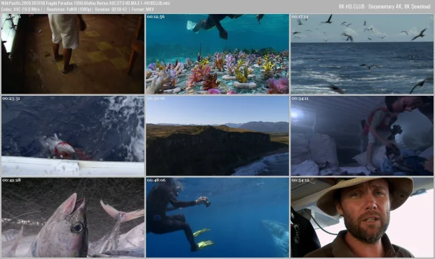Image resolution: width=435 pixels, height=259 pixels.
Task: Click the 00:48:06 timestamp label
Action: coord(156,180)
